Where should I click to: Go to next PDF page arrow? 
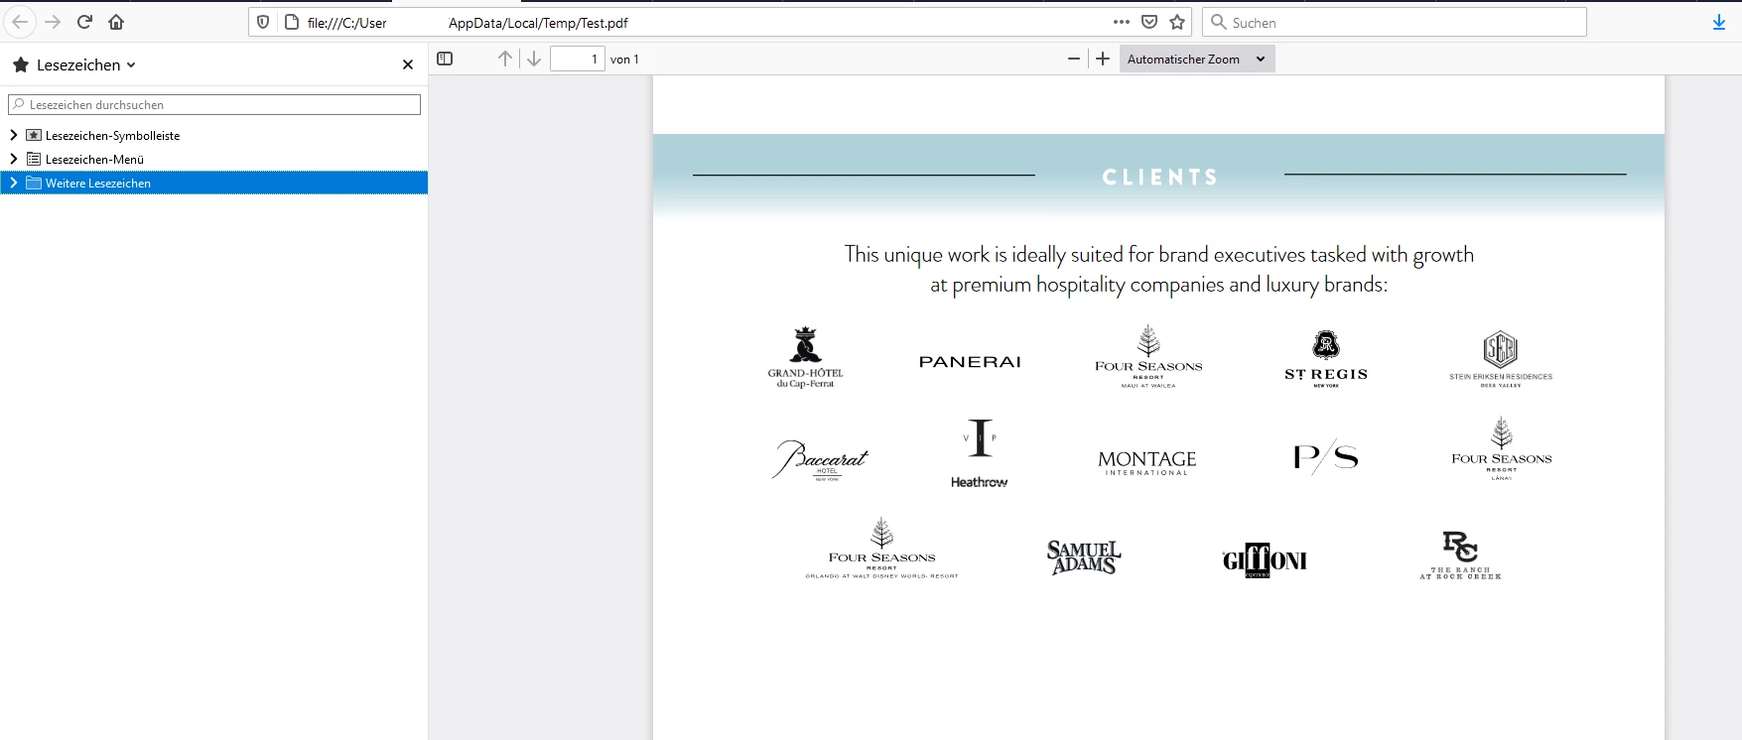pyautogui.click(x=534, y=59)
